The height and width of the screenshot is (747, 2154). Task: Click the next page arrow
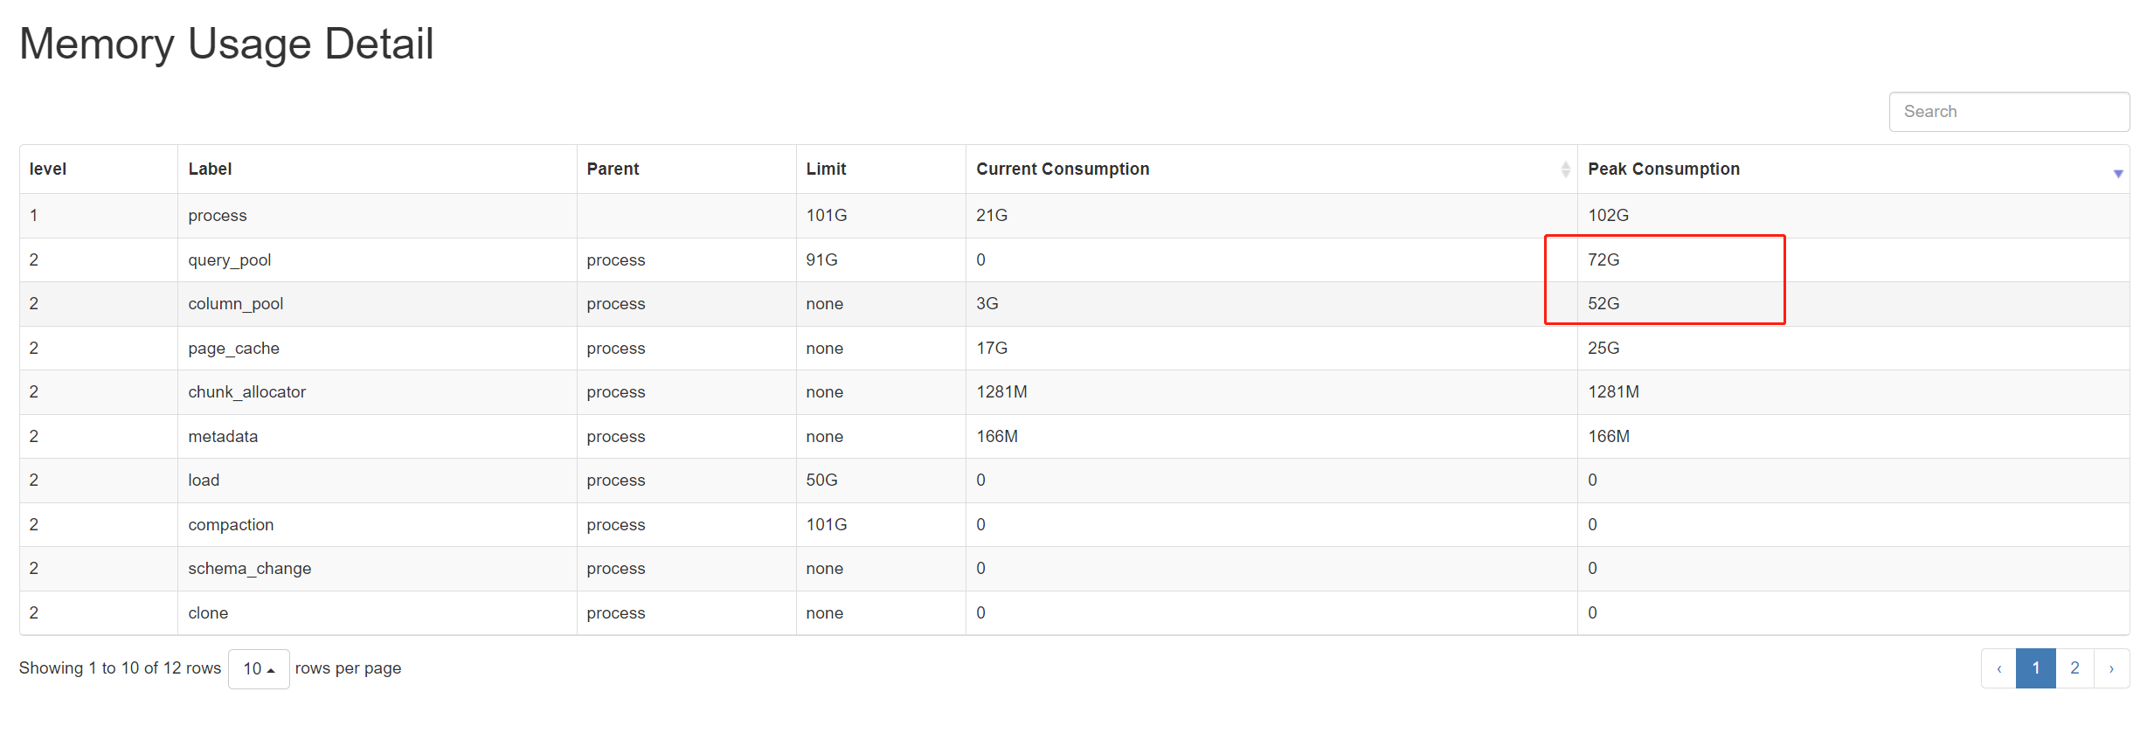pos(2111,668)
